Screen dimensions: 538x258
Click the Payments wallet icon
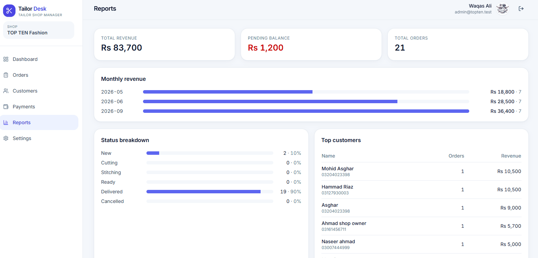[6, 107]
